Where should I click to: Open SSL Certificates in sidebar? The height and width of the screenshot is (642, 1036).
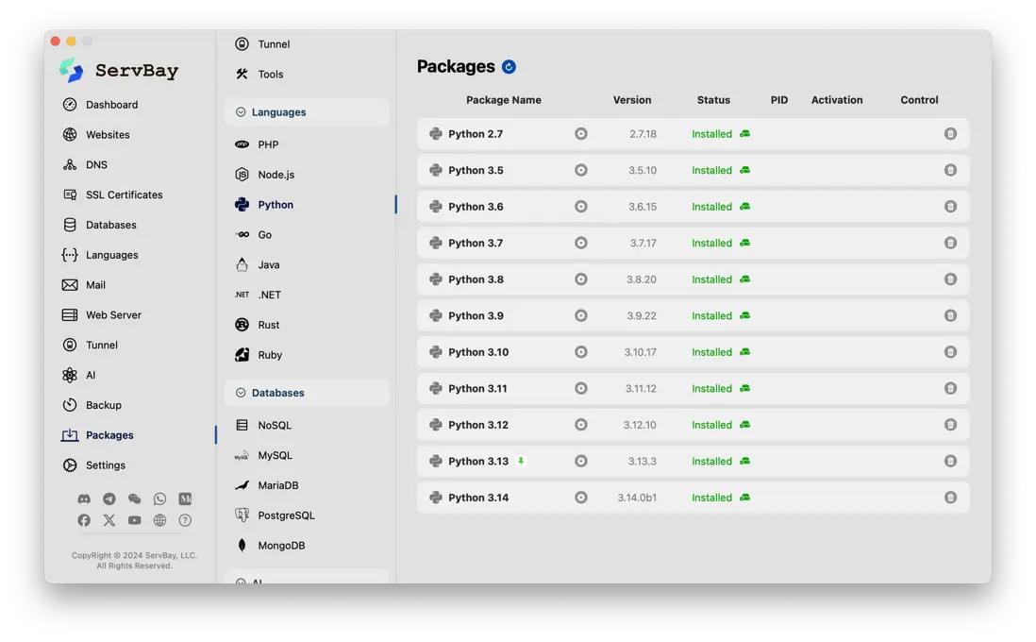pos(124,194)
